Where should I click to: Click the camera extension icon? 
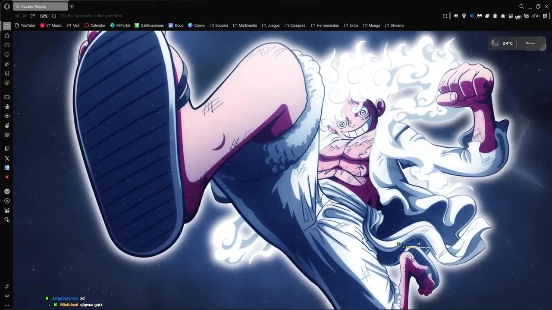(503, 16)
